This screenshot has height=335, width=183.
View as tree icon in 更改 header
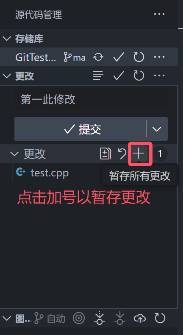pos(98,75)
